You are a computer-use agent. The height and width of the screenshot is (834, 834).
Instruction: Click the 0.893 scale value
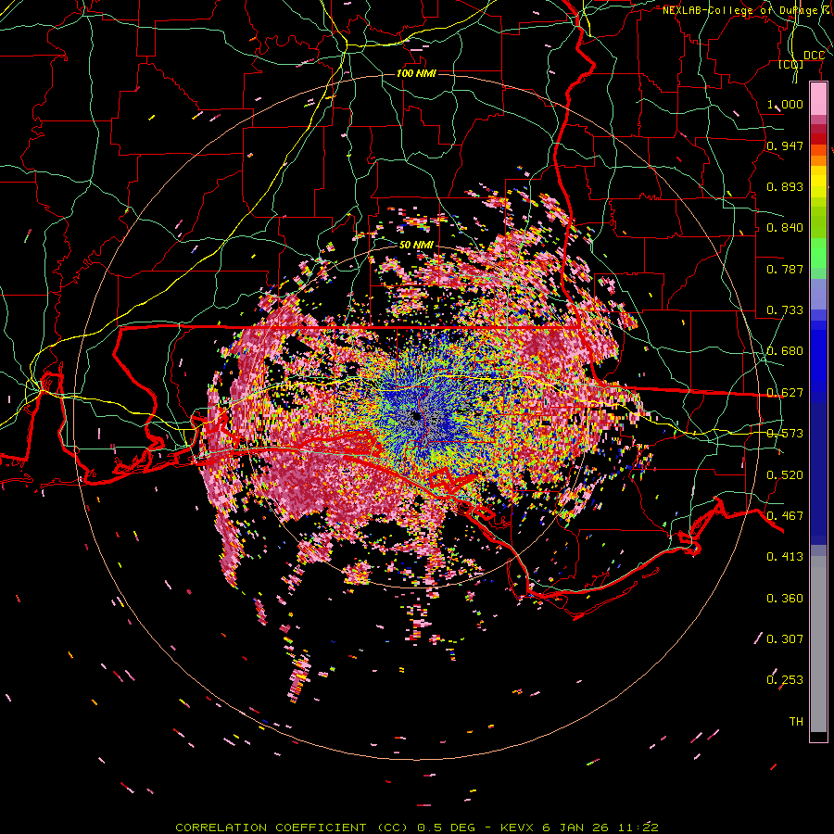point(785,186)
